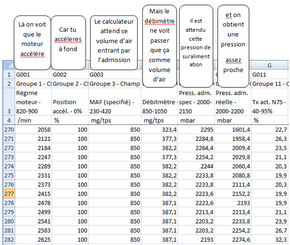Select the G011 cell
Screen dimensions: 290x245
coord(270,74)
